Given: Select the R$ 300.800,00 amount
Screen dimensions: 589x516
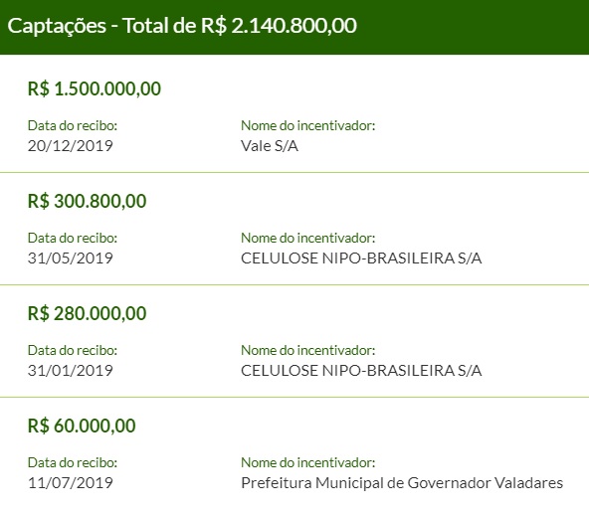Looking at the screenshot, I should [88, 202].
